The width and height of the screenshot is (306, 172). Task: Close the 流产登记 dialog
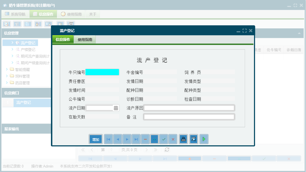(x=251, y=31)
